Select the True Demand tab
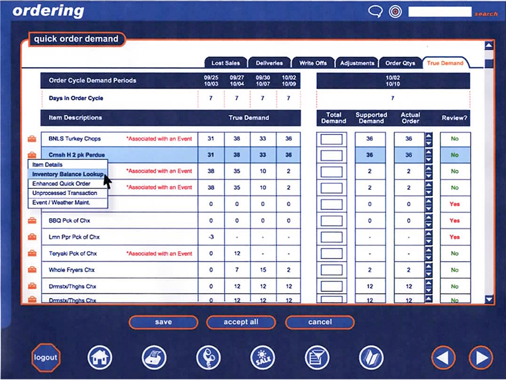The height and width of the screenshot is (380, 506). (445, 63)
